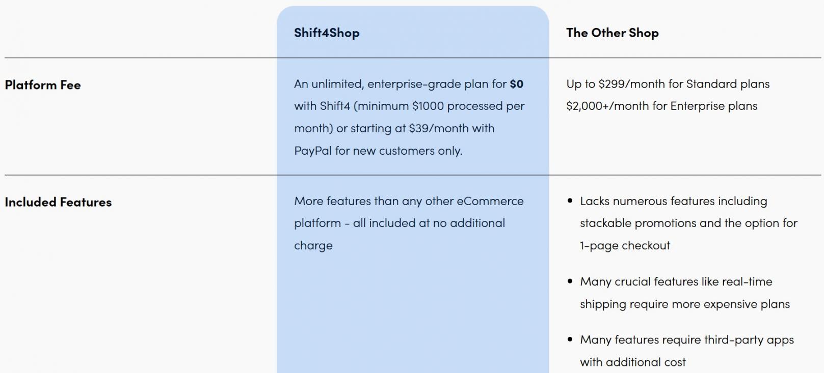Click the $2,000+/month Enterprise plans line
This screenshot has height=373, width=824.
tap(661, 106)
